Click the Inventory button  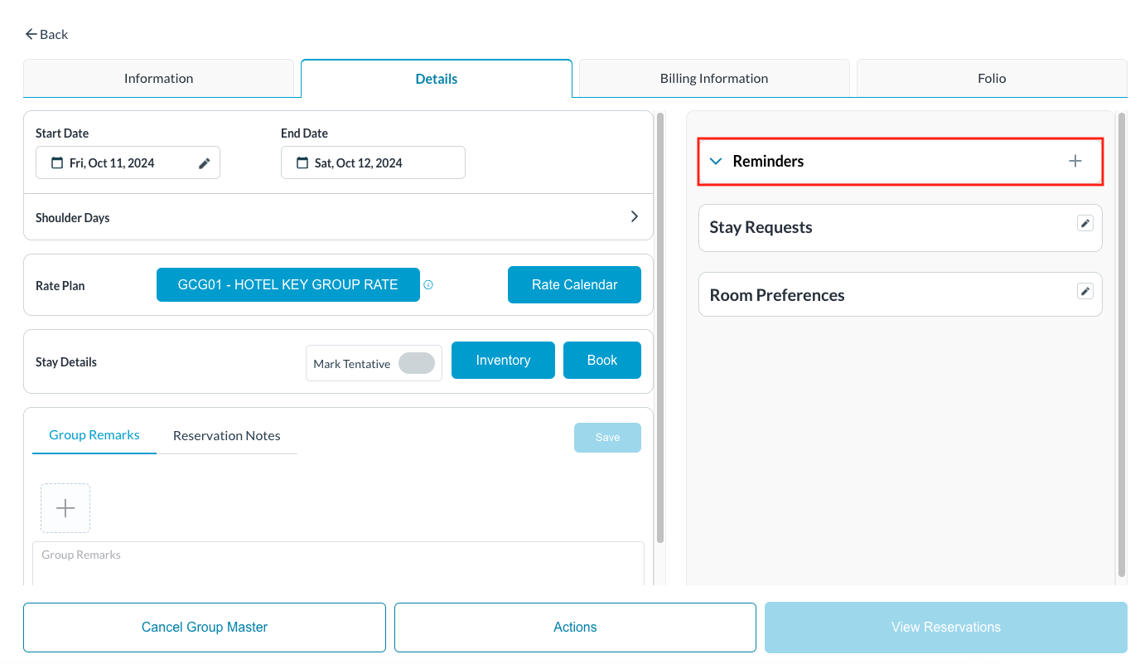(503, 361)
